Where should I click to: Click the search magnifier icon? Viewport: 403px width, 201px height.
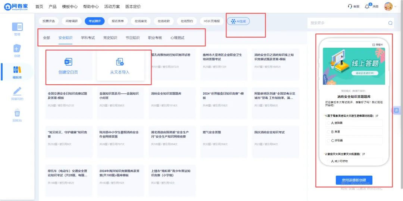[x=390, y=23]
